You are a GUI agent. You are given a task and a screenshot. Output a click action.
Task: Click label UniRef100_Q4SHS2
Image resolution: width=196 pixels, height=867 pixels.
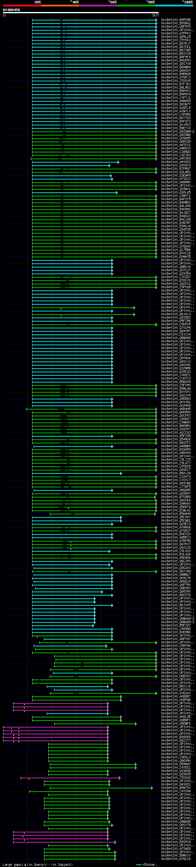tap(176, 784)
